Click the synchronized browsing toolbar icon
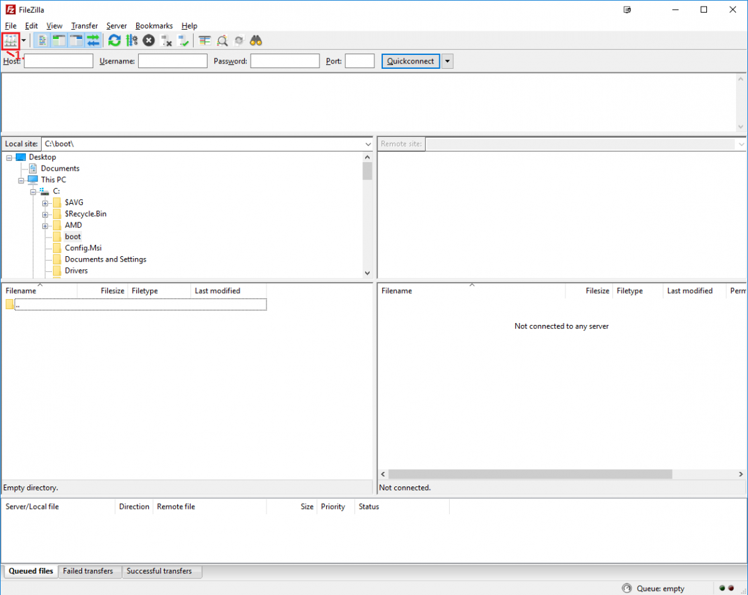 tap(239, 40)
